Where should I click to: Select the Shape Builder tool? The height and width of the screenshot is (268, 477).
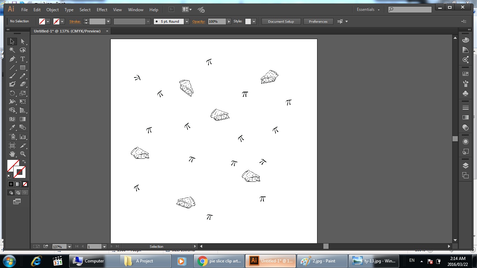[x=12, y=110]
